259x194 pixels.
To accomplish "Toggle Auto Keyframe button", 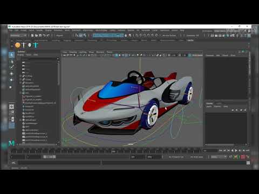I will [243, 157].
